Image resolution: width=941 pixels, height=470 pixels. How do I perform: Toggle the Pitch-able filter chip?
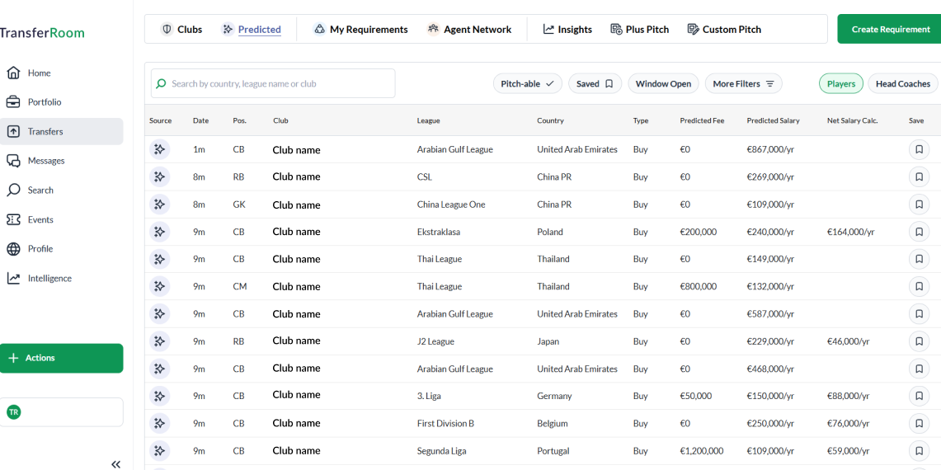pyautogui.click(x=528, y=84)
